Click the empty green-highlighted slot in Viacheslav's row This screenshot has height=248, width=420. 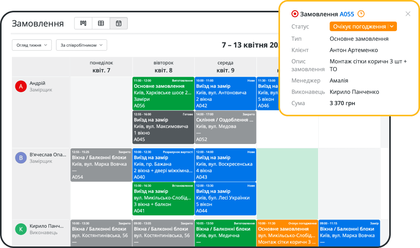287,183
